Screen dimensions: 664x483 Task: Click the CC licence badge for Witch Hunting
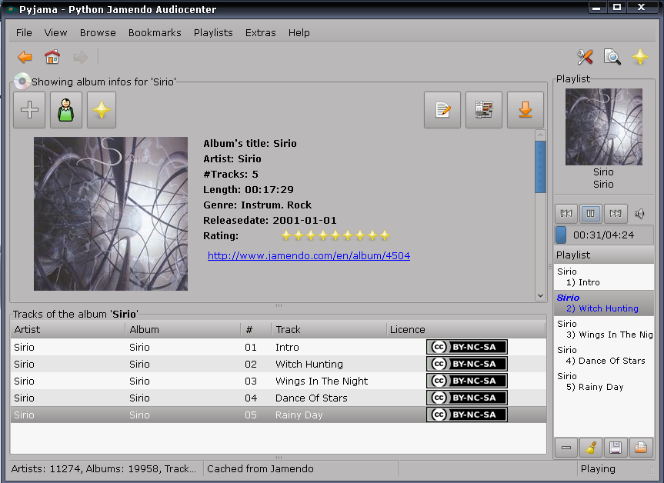467,364
